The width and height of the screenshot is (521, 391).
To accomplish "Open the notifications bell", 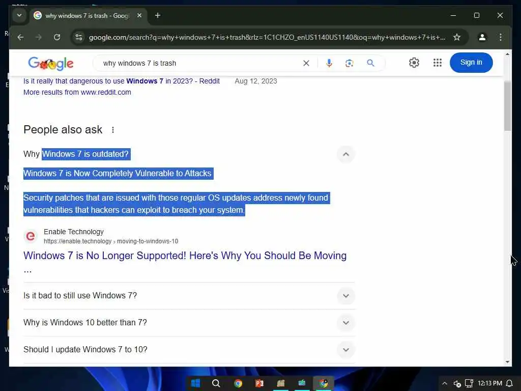I will click(x=509, y=383).
